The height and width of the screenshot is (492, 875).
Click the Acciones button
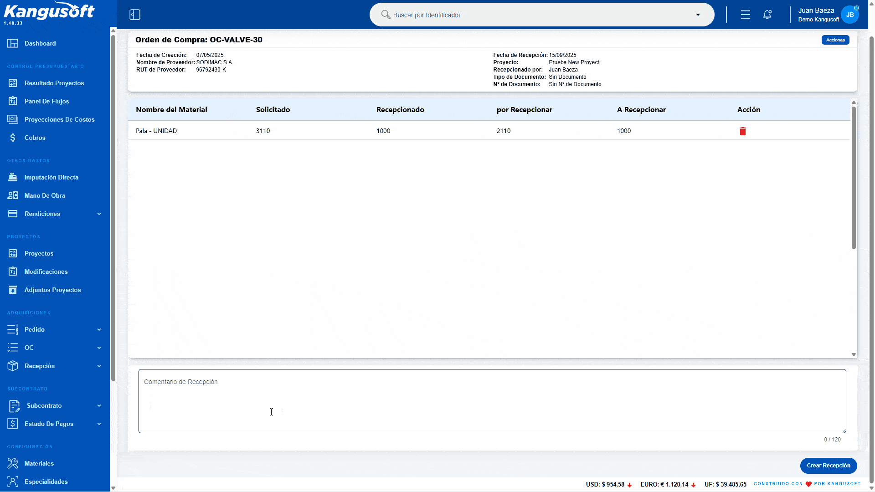835,40
